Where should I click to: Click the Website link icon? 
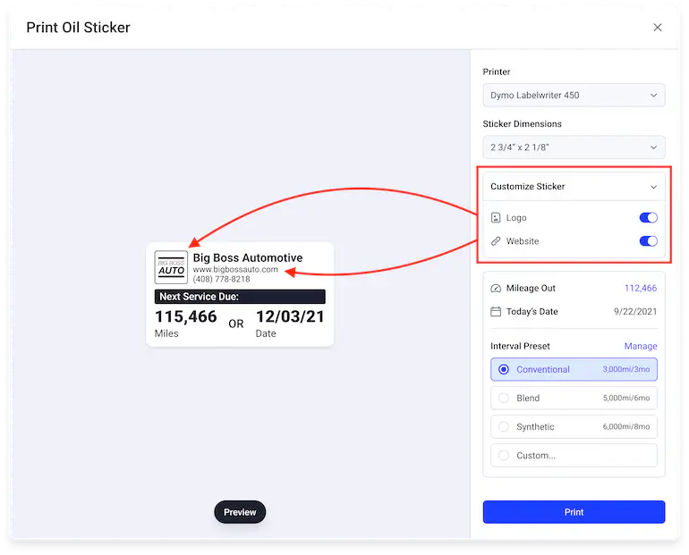coord(497,241)
